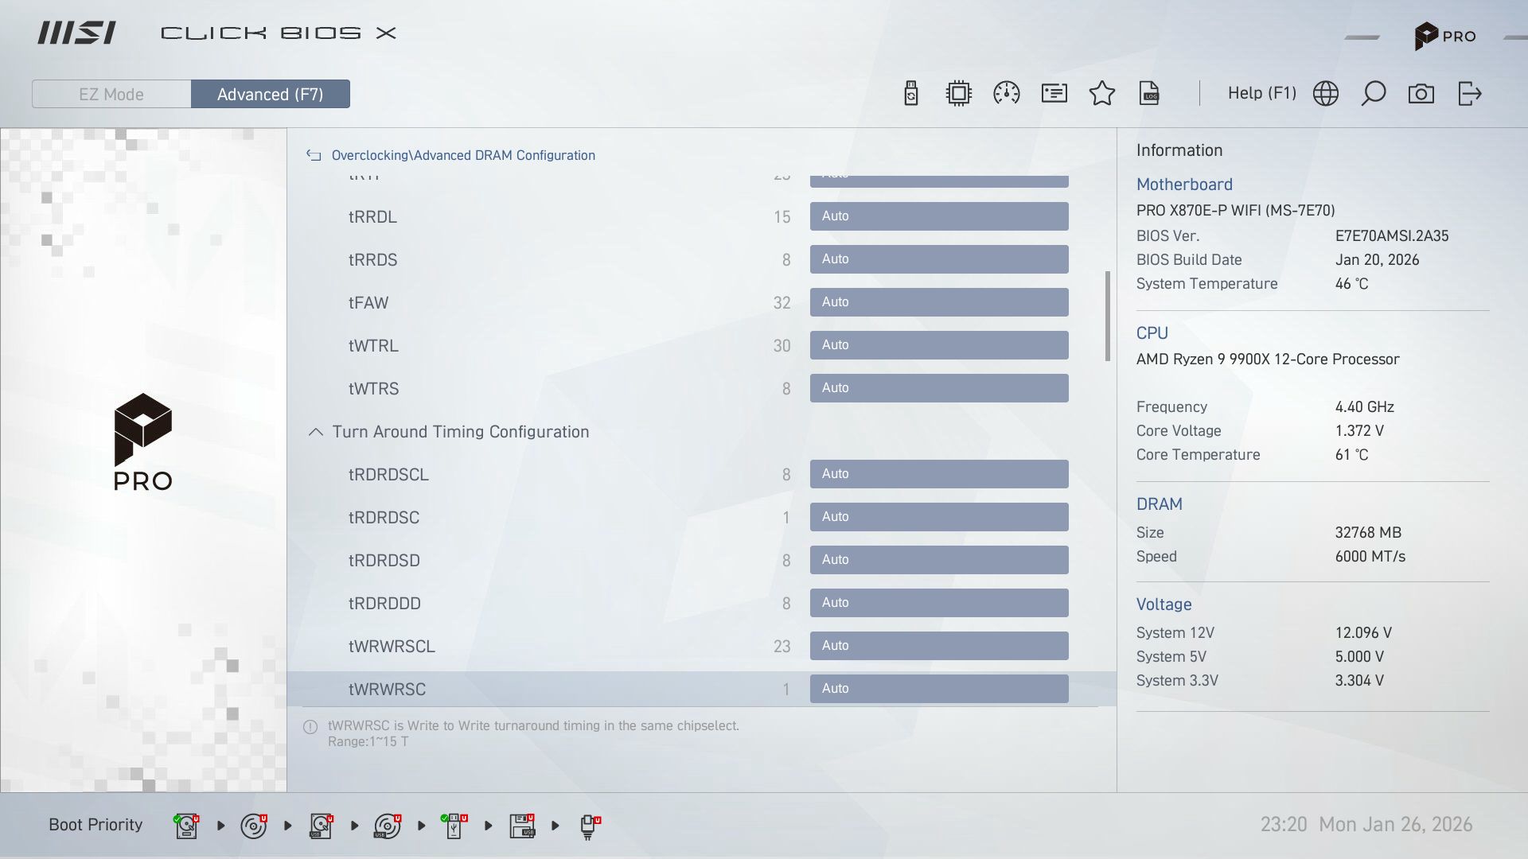Select the USB flash drive boot device
Image resolution: width=1528 pixels, height=859 pixels.
pos(454,825)
